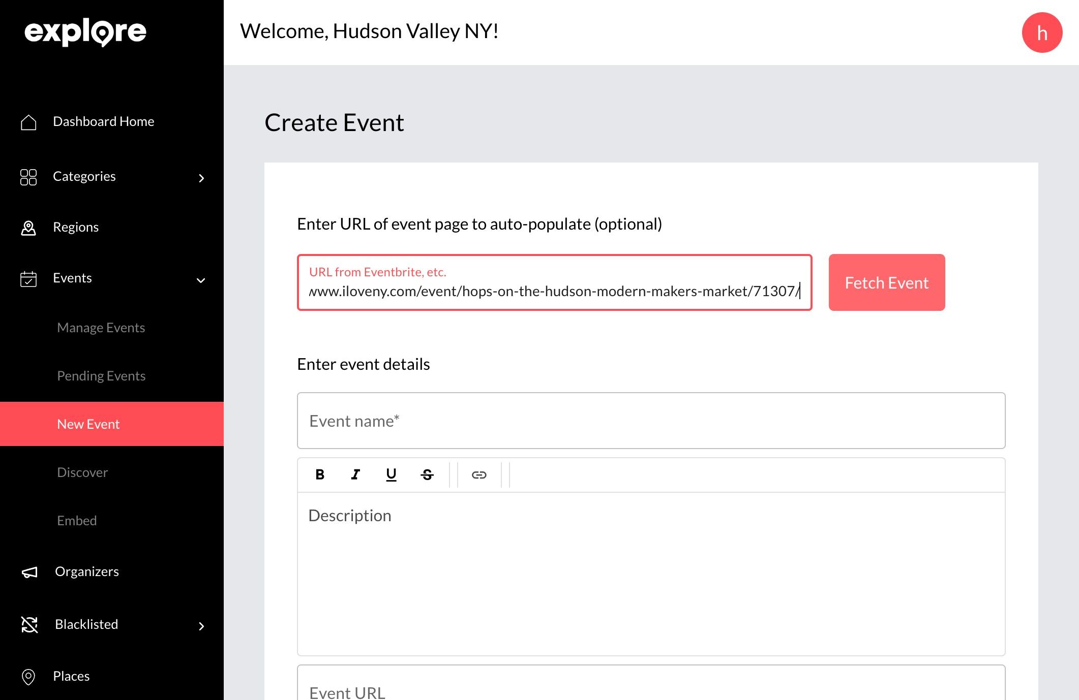Viewport: 1079px width, 700px height.
Task: Open Pending Events in sidebar
Action: [101, 376]
